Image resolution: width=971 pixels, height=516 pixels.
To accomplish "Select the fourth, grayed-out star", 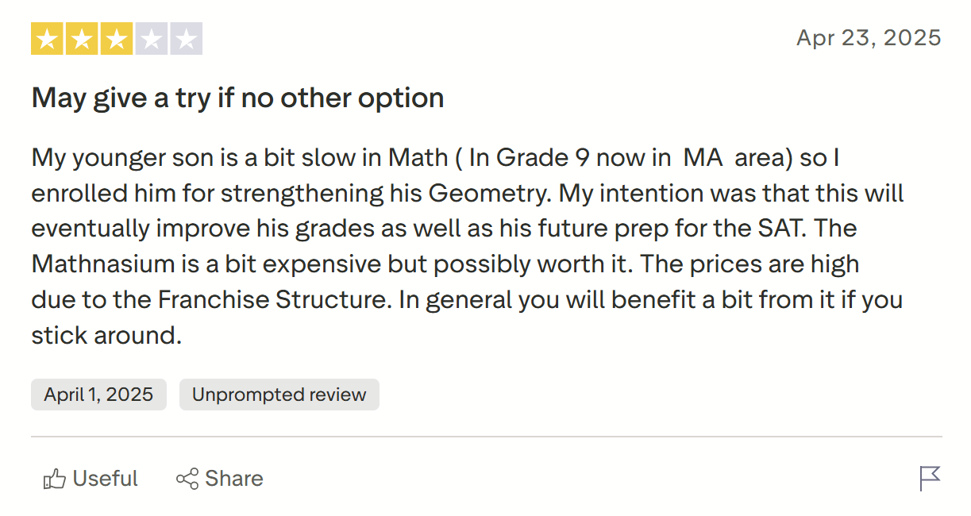I will coord(152,37).
